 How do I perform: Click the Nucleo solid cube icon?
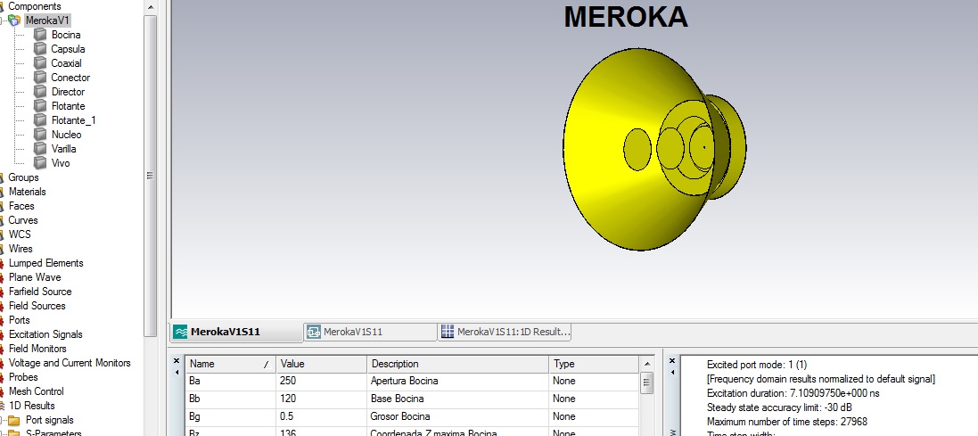[x=40, y=134]
